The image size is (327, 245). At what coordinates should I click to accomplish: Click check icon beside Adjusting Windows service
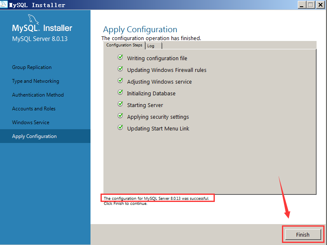tap(120, 80)
